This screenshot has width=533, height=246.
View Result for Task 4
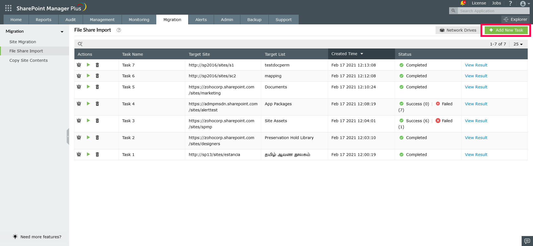476,104
